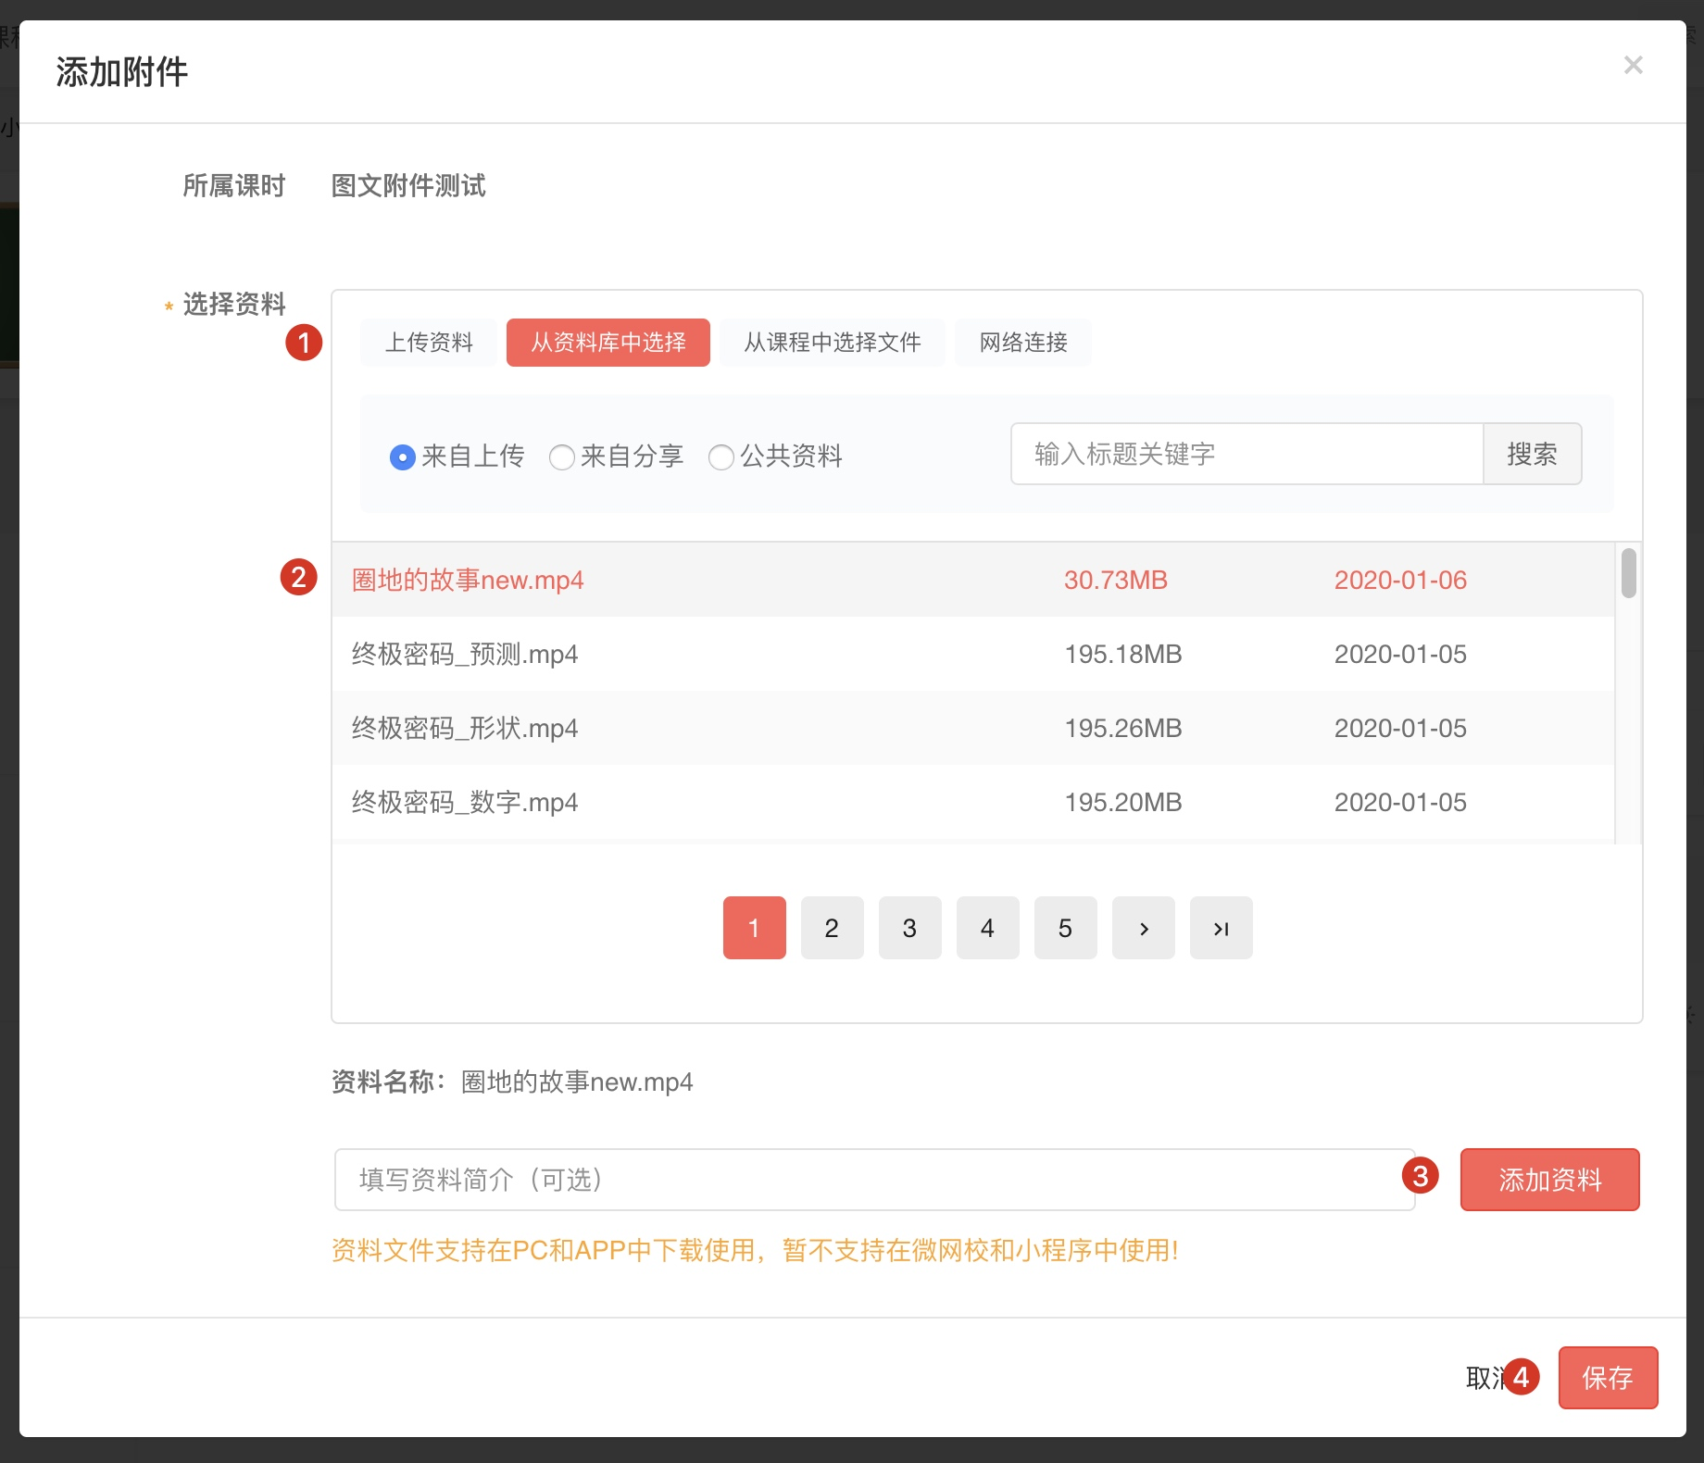Go to page 4 of results
Image resolution: width=1704 pixels, height=1463 pixels.
pyautogui.click(x=988, y=928)
